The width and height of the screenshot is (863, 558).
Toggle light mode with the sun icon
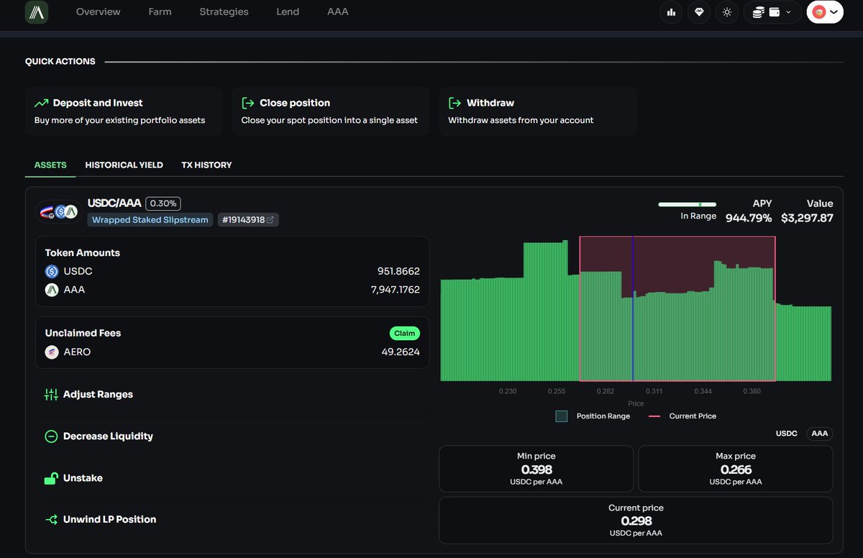[727, 12]
